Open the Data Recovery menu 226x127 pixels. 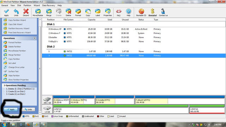click(49, 6)
